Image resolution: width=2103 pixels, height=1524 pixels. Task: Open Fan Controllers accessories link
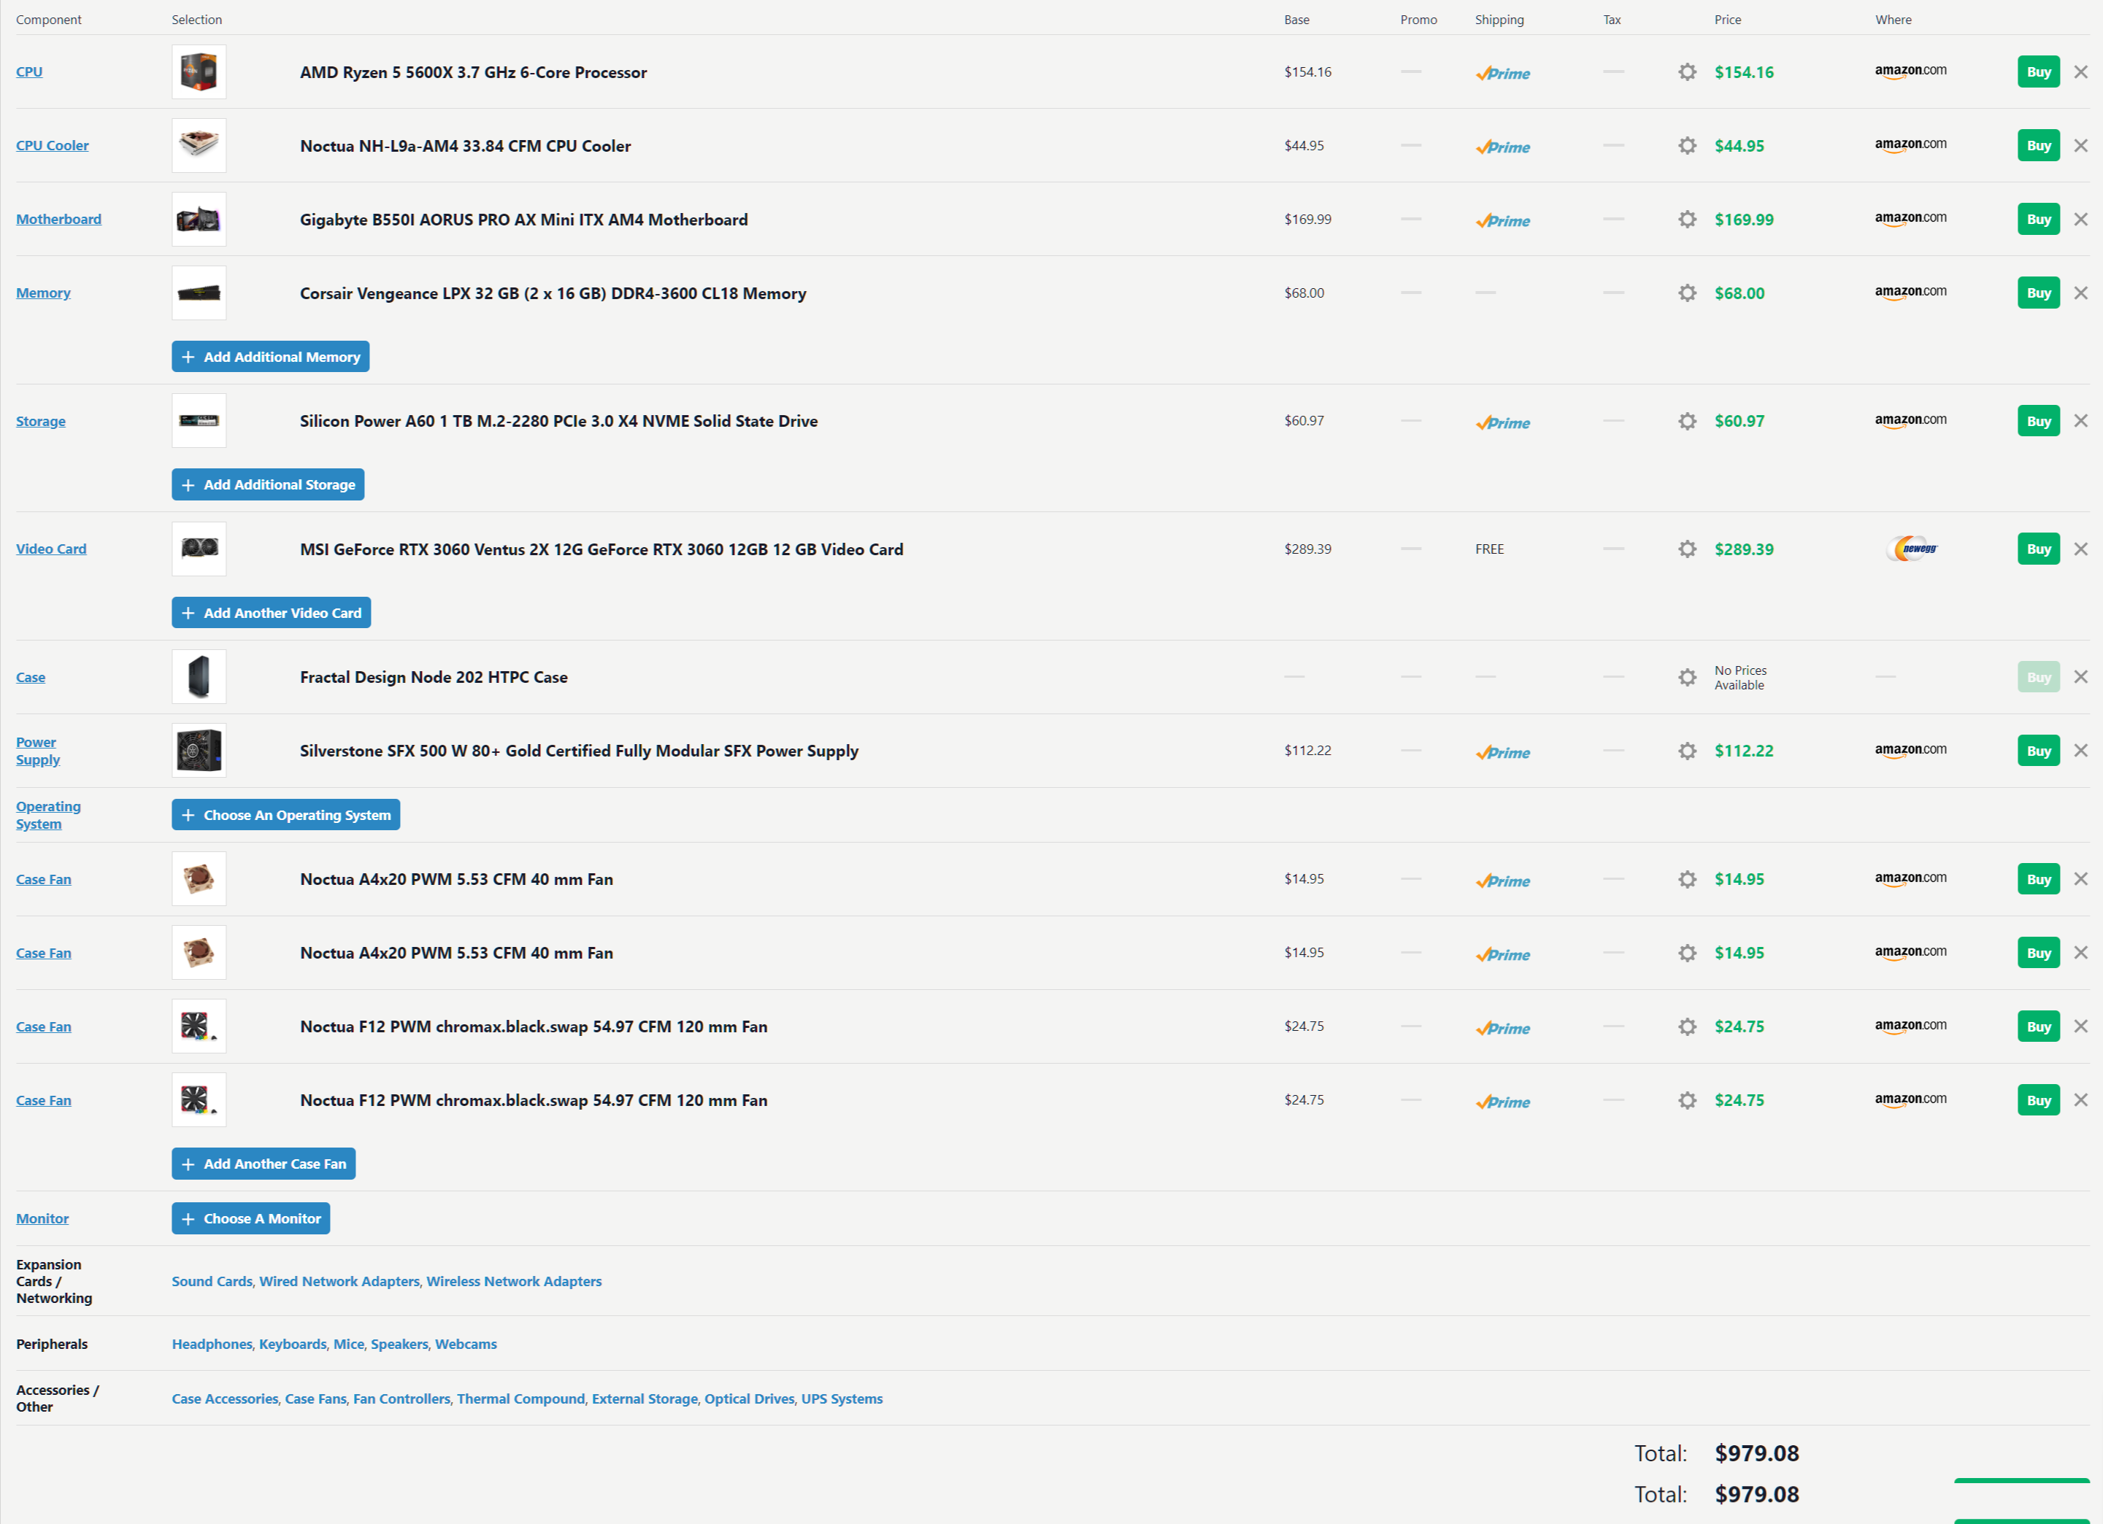point(401,1400)
